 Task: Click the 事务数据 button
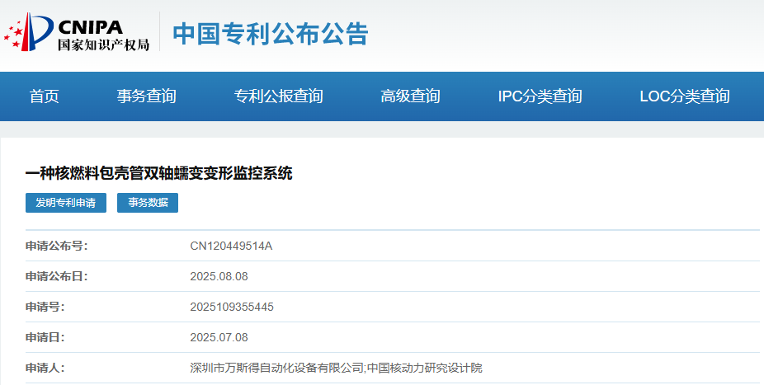[148, 203]
